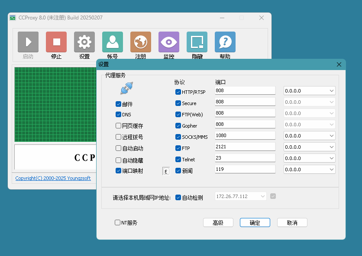
Task: Click the Gopher port field
Action: [245, 124]
